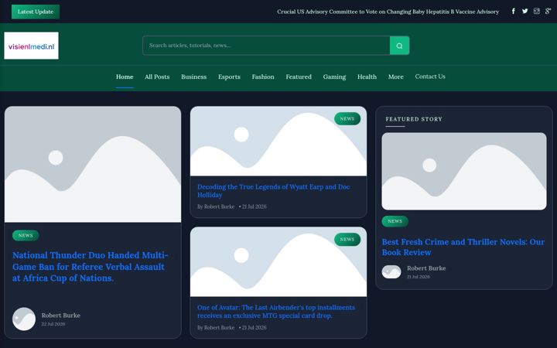Click NEWS tag in Featured Story panel
The image size is (557, 348).
coord(395,221)
